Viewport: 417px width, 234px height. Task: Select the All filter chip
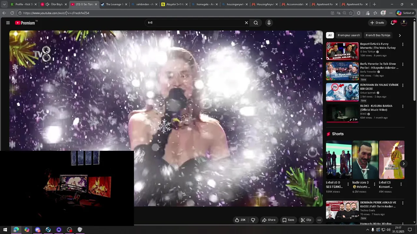[330, 35]
